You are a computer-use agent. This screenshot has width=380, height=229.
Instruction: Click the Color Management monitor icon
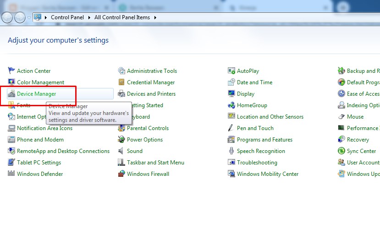tap(11, 82)
